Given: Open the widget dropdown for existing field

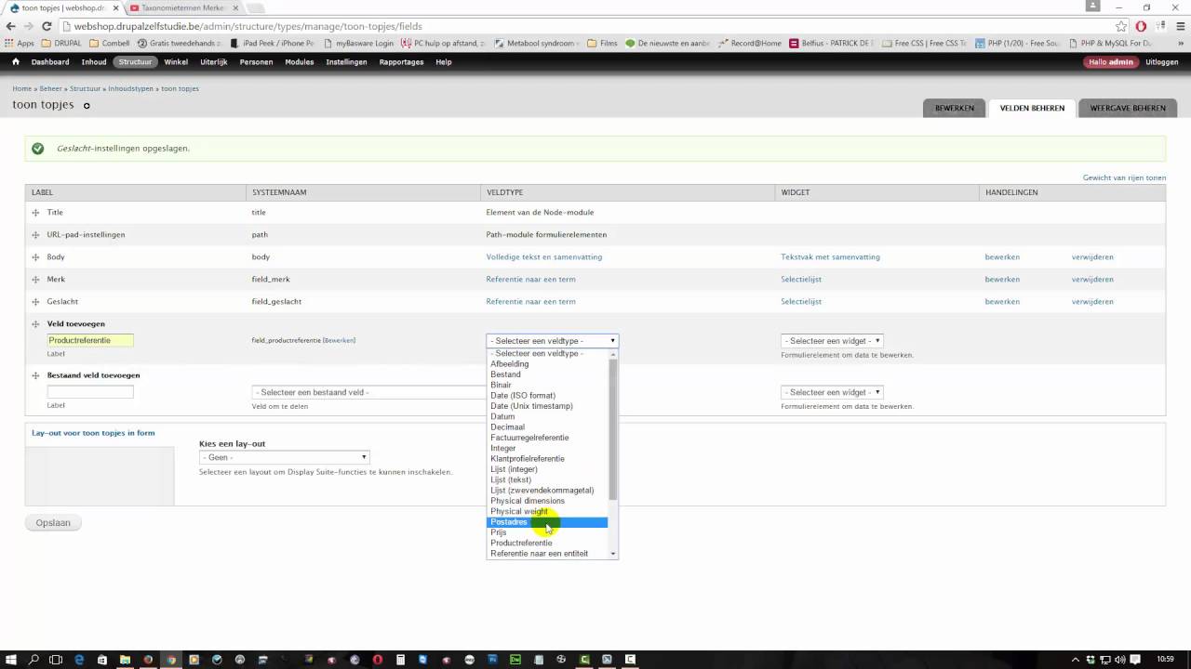Looking at the screenshot, I should coord(832,392).
